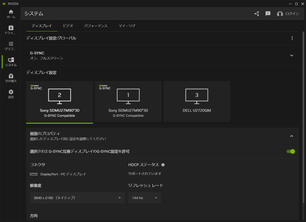Viewport: 306px width, 222px height.
Task: Click the monitor icon numbered 1
Action: [x=128, y=97]
